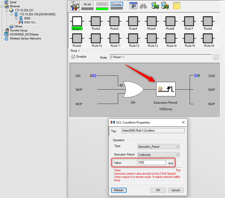
Task: Select the Rule5 block icon
Action: (x=152, y=21)
